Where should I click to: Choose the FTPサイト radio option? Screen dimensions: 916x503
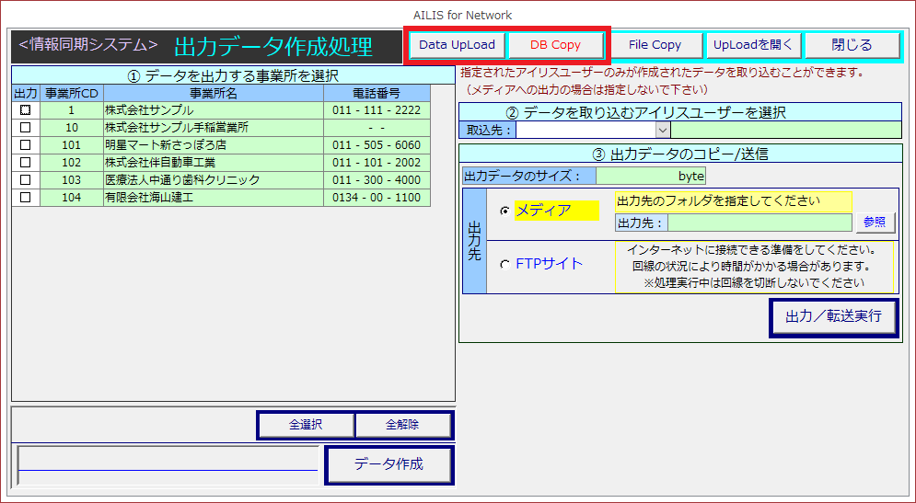504,265
